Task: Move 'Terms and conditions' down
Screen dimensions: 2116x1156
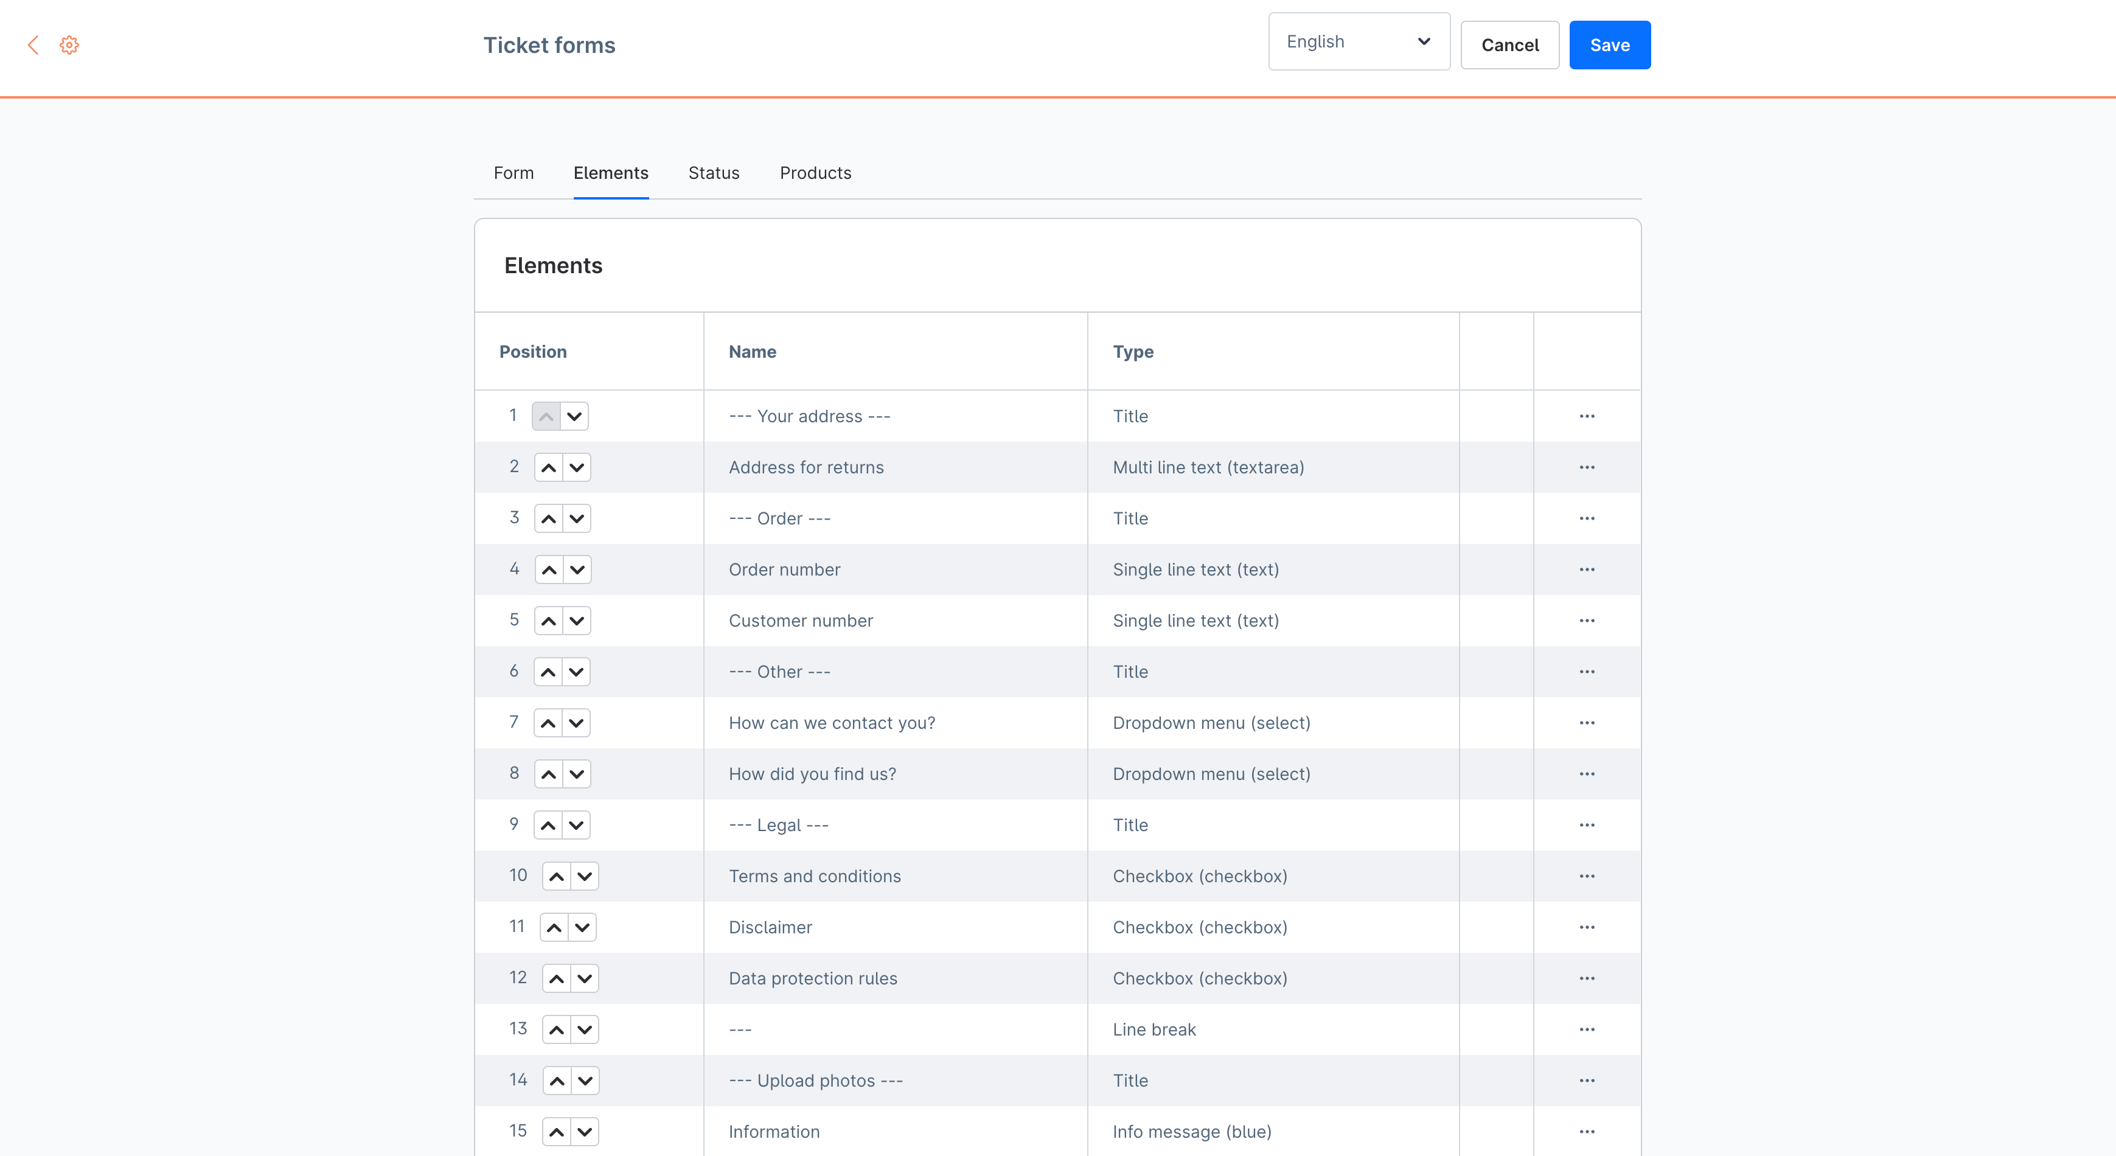Action: (x=585, y=877)
